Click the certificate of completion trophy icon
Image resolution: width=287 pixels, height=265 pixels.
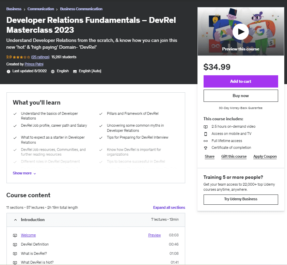pyautogui.click(x=205, y=148)
